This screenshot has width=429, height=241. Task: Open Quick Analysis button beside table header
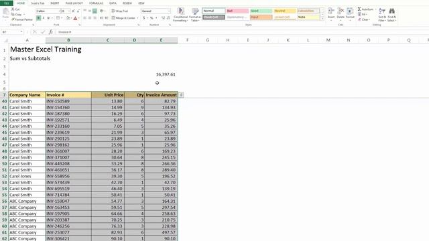pos(181,95)
